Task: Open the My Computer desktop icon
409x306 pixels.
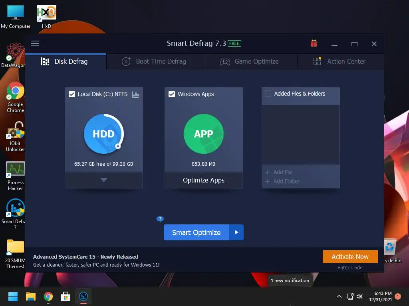Action: pos(16,16)
